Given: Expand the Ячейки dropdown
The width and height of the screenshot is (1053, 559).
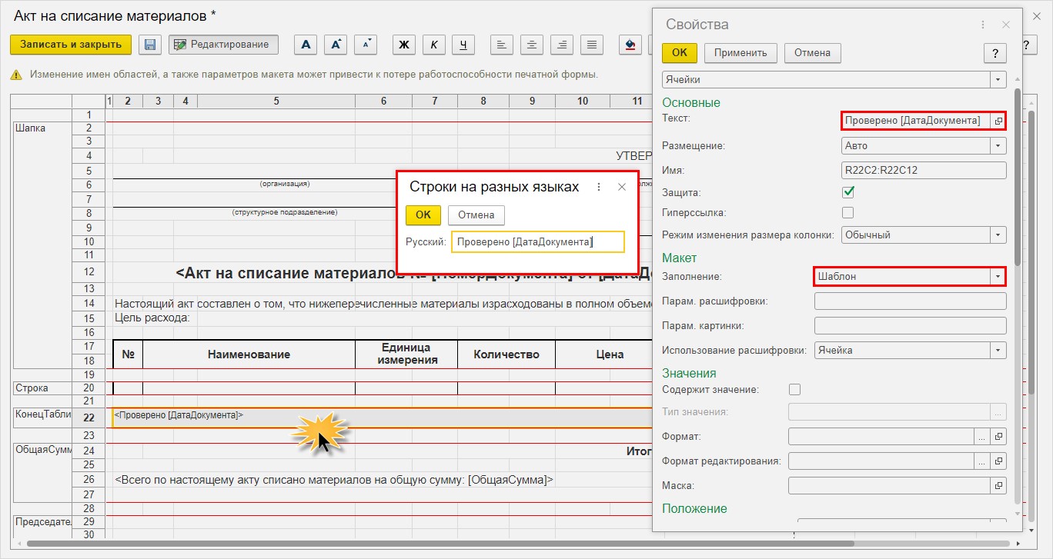Looking at the screenshot, I should 998,79.
